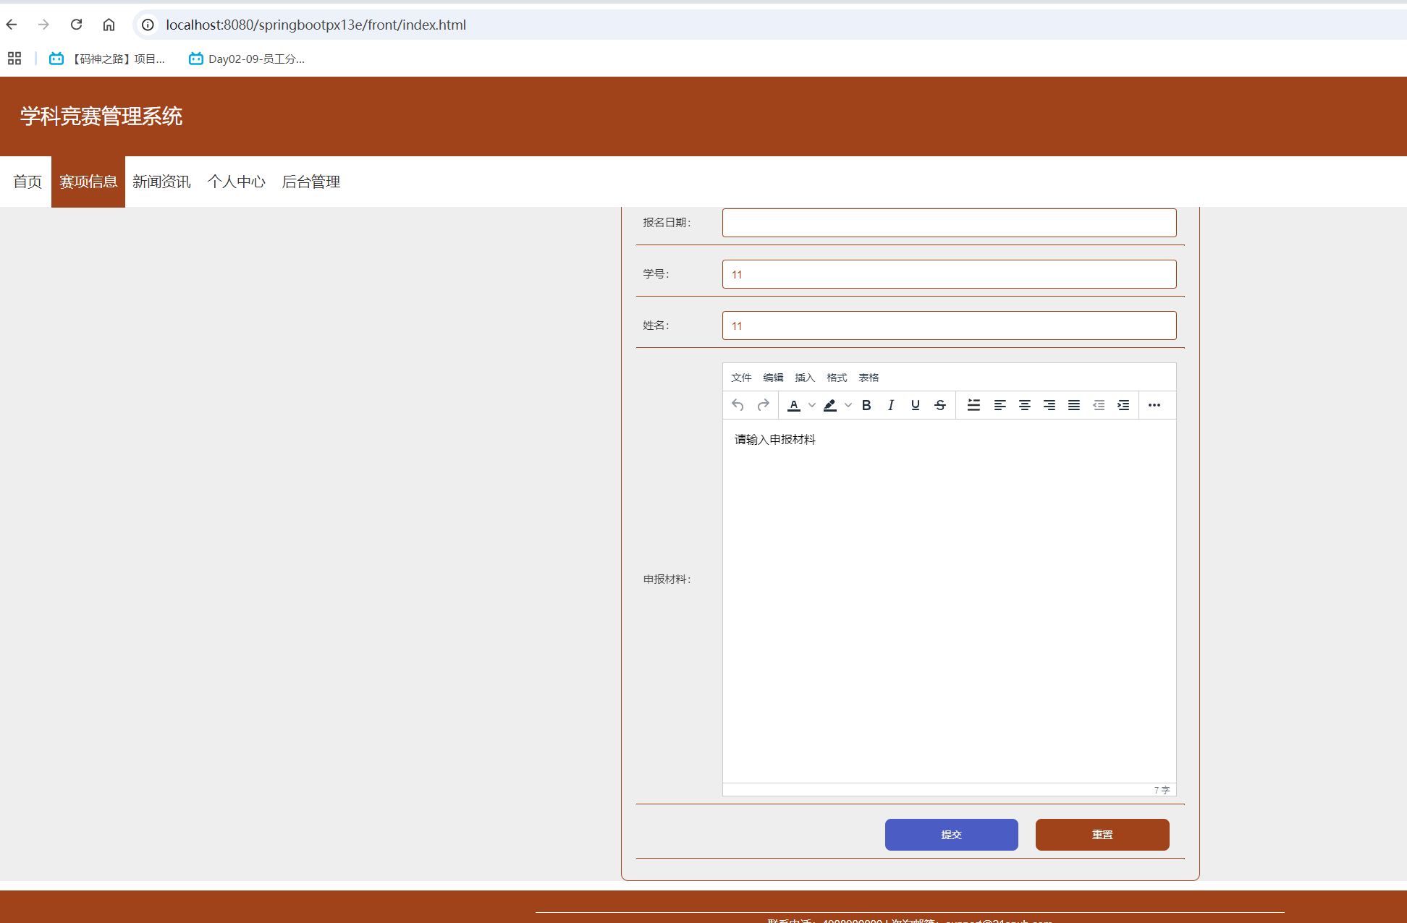Viewport: 1407px width, 923px height.
Task: Toggle underline formatting in editor
Action: pos(916,405)
